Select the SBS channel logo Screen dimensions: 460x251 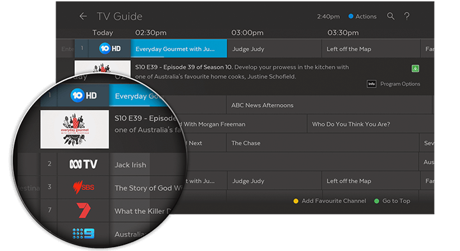[83, 187]
